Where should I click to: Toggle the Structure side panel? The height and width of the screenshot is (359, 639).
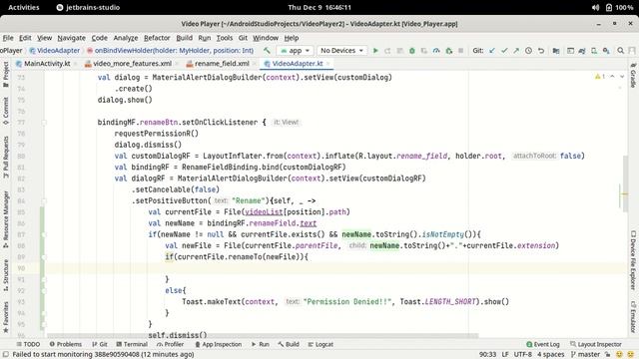click(x=6, y=275)
